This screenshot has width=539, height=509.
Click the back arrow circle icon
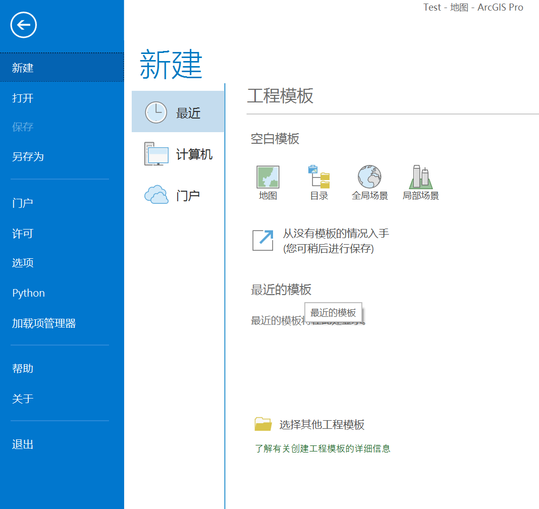tap(23, 25)
